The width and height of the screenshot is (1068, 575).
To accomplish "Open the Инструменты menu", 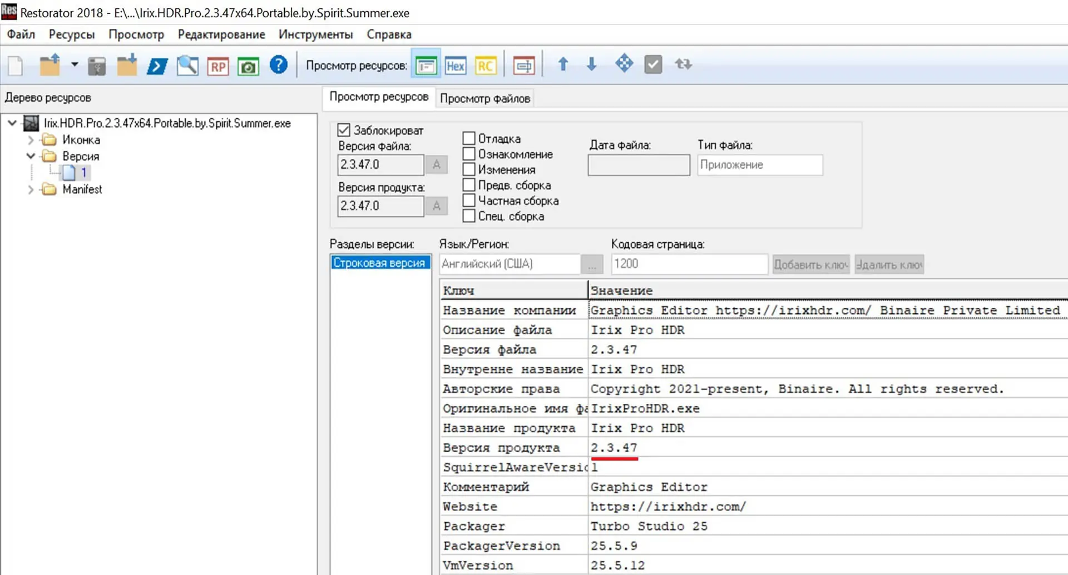I will pos(315,34).
